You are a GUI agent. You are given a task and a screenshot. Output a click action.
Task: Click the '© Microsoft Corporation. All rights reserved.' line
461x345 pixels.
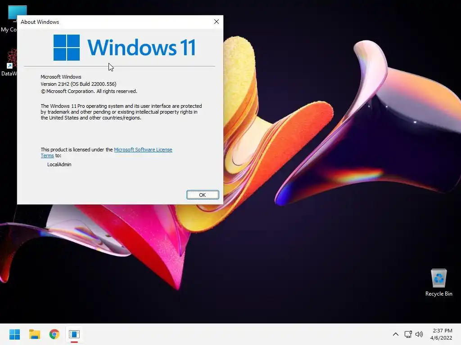89,91
